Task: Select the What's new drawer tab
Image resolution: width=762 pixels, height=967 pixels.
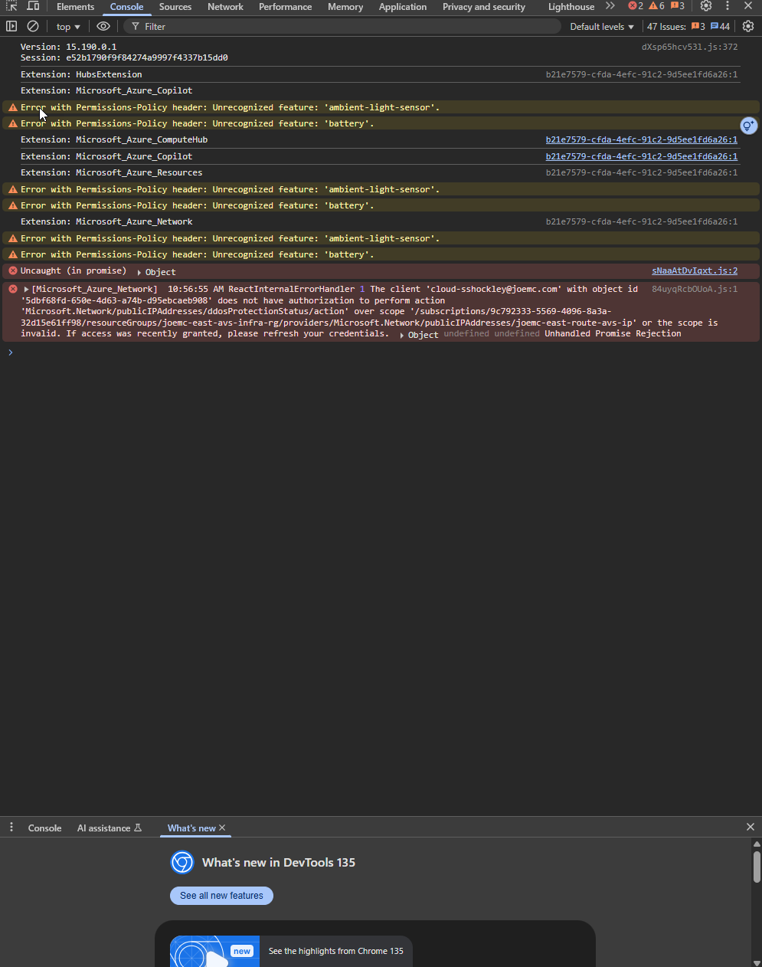Action: [x=191, y=828]
